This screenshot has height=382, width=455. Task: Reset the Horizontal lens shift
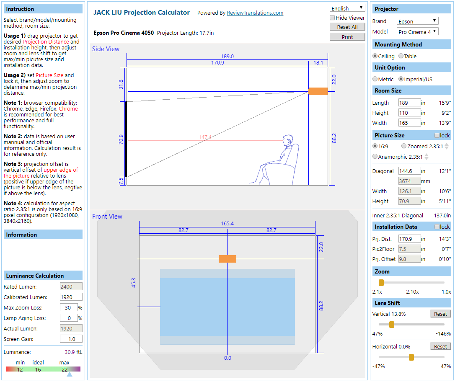point(440,346)
